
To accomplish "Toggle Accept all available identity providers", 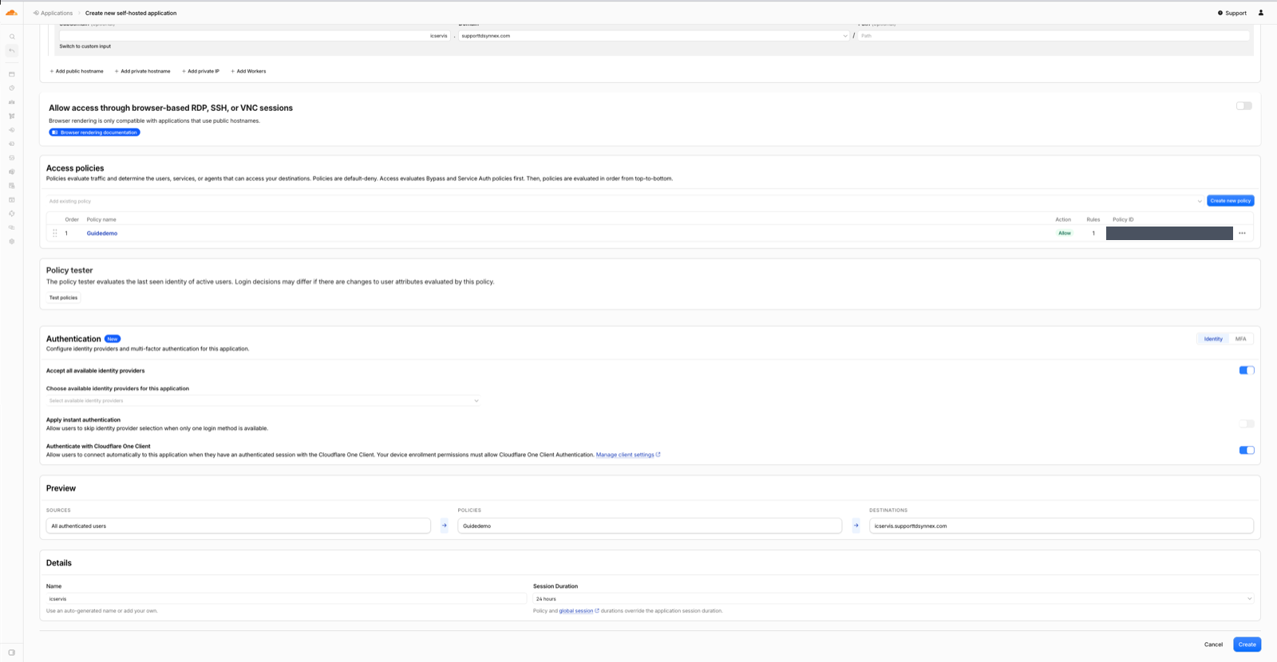I will point(1247,370).
